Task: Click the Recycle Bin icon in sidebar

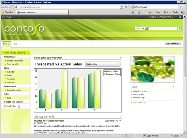Action: (x=19, y=106)
